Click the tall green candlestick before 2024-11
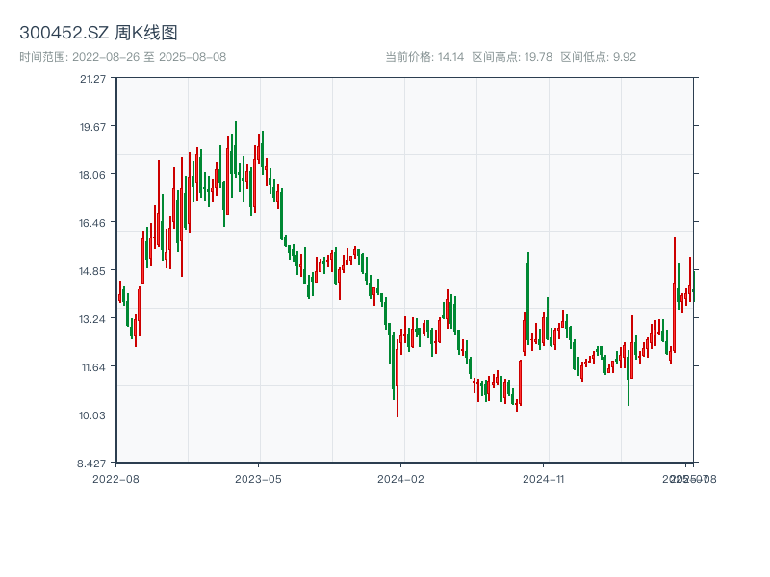Screen dimensions: 770x577 point(527,298)
